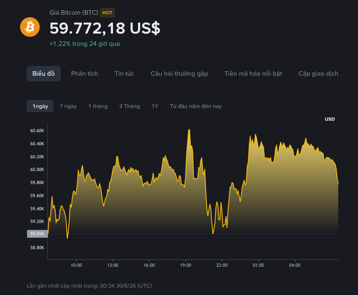
Task: Click the Giá Bitcoin (BTC) heading
Action: (74, 13)
